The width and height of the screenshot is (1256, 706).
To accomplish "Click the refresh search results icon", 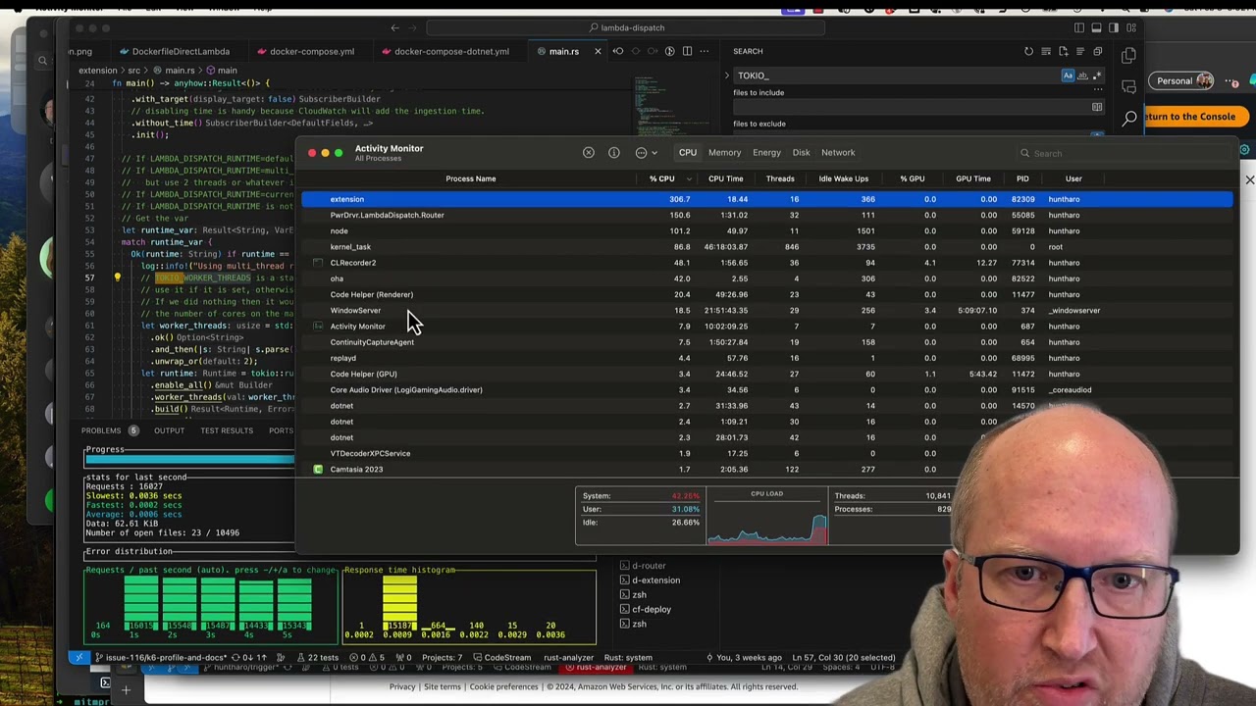I will tap(1028, 51).
